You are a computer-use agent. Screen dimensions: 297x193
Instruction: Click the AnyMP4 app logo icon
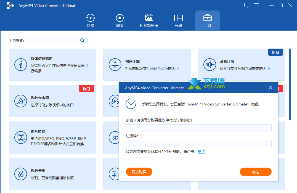(10, 6)
